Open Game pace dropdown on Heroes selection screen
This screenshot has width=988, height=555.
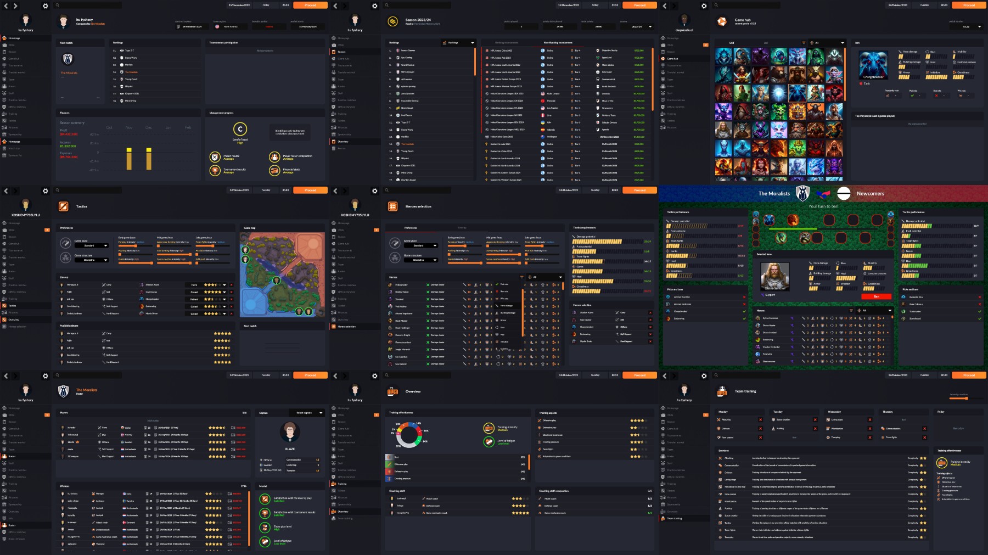(420, 245)
